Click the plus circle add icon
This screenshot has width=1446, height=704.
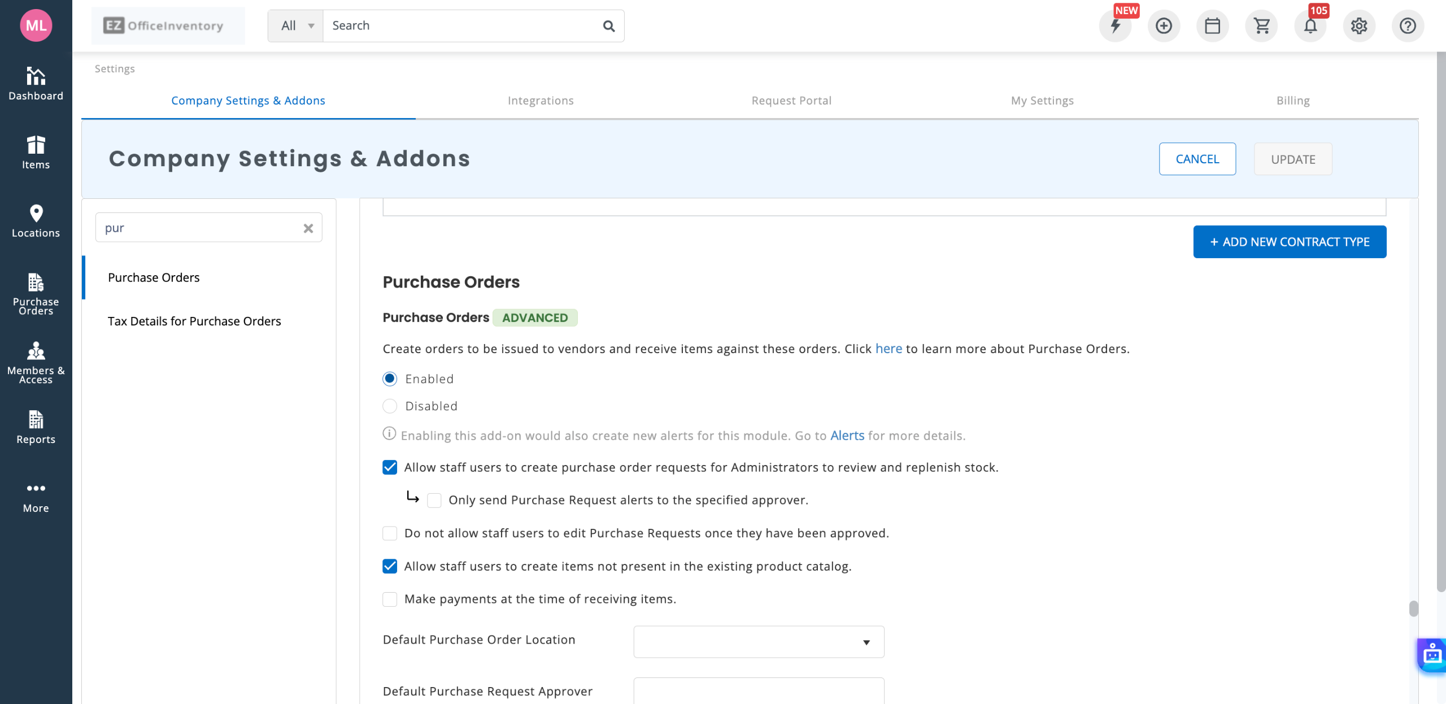click(1164, 26)
